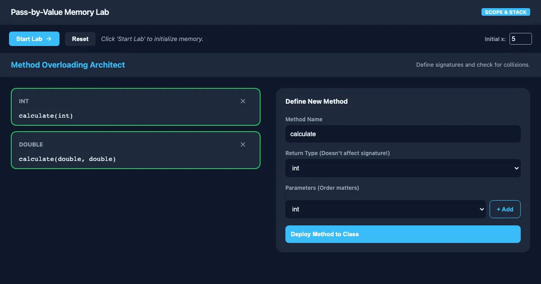Screen dimensions: 541x284
Task: Edit the Initial x value field
Action: 521,39
